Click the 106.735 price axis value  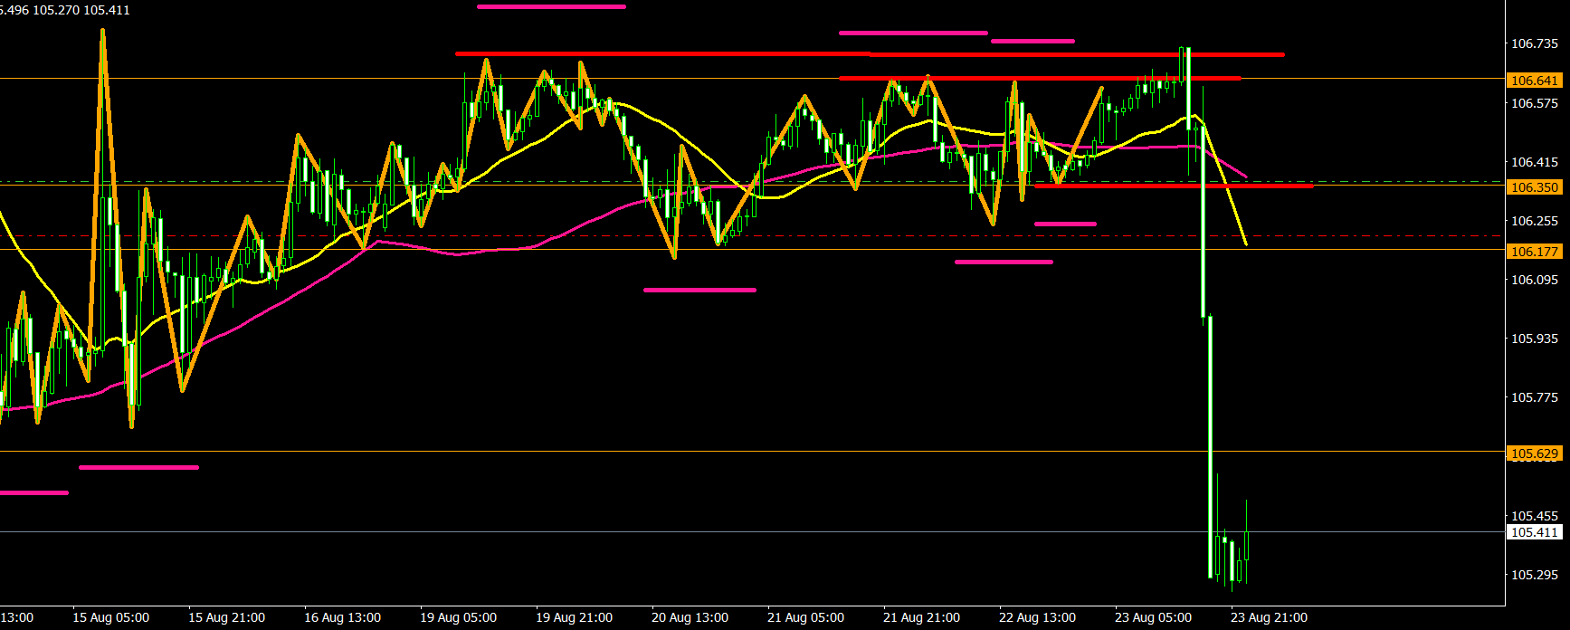1535,43
